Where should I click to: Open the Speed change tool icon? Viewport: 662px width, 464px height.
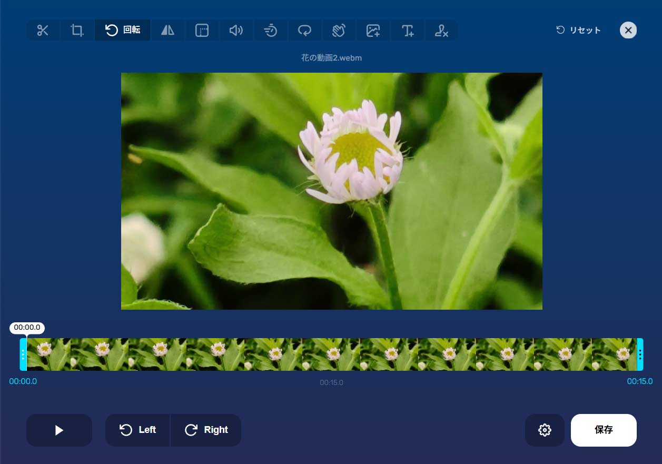coord(270,31)
